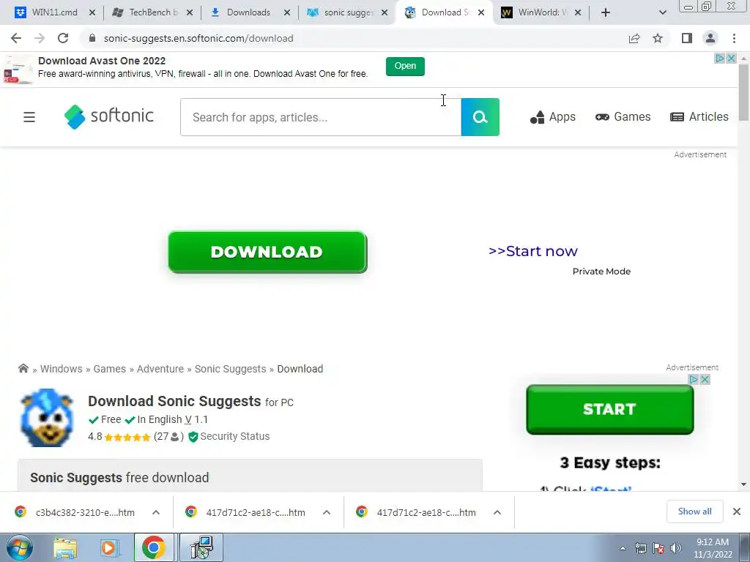Open the Apps section

[552, 117]
